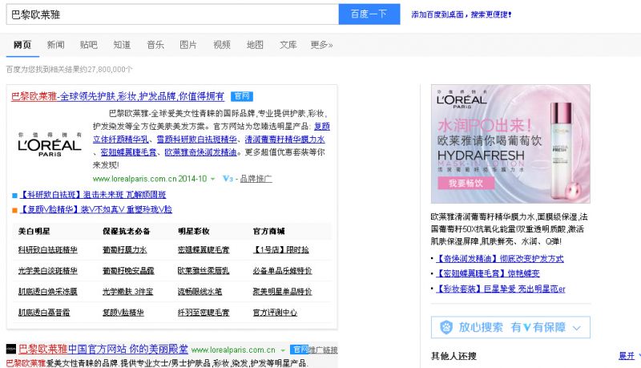Open the 推广链接 label
Image resolution: width=641 pixels, height=368 pixels.
(x=323, y=350)
